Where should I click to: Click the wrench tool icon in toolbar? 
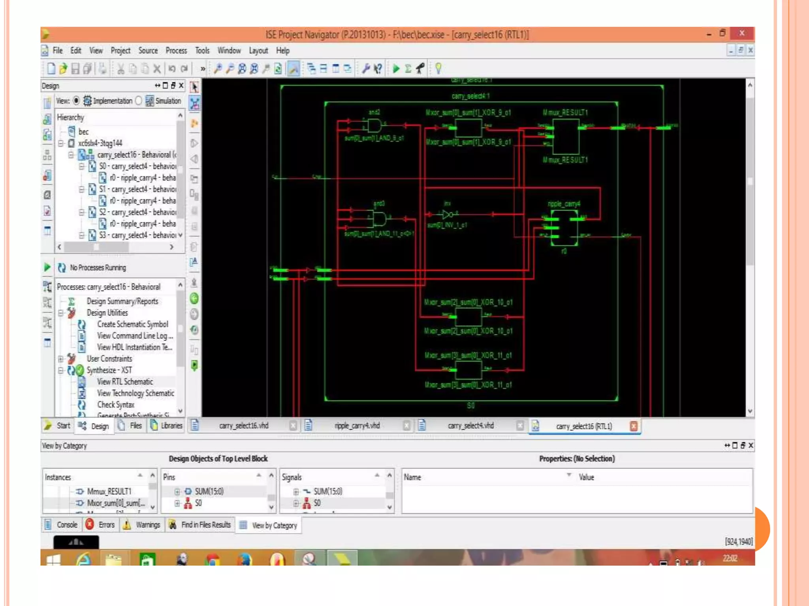(366, 69)
